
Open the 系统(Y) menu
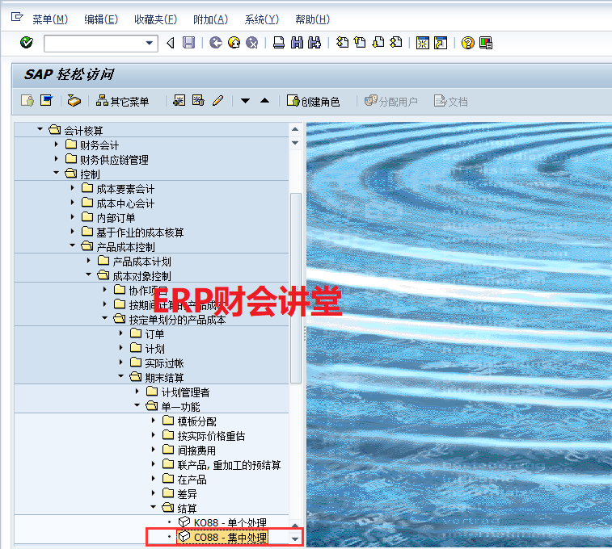click(261, 19)
